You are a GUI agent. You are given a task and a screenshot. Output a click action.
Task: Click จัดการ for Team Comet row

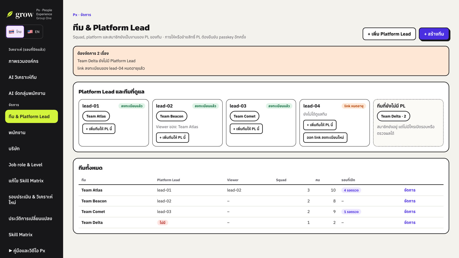click(410, 212)
